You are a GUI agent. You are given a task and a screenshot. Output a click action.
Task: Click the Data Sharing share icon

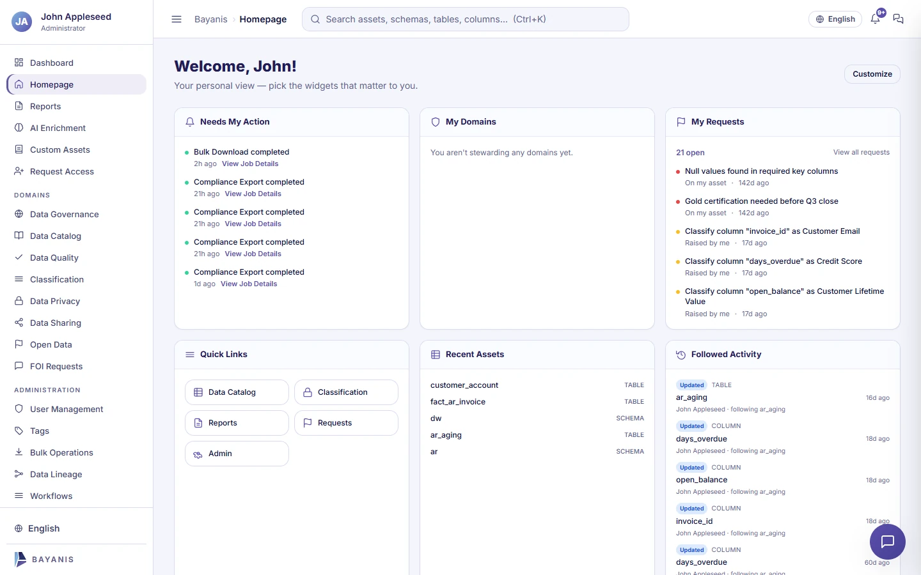pos(19,323)
